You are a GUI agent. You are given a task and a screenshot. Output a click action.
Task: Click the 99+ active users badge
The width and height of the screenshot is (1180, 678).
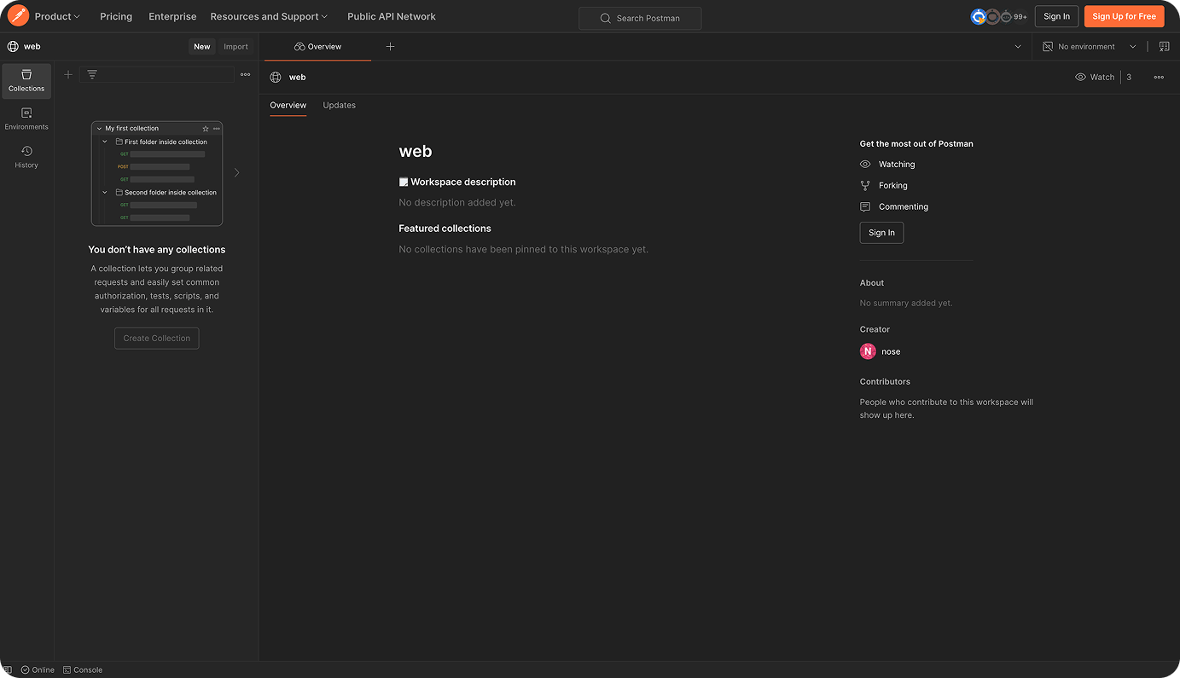click(x=1020, y=16)
